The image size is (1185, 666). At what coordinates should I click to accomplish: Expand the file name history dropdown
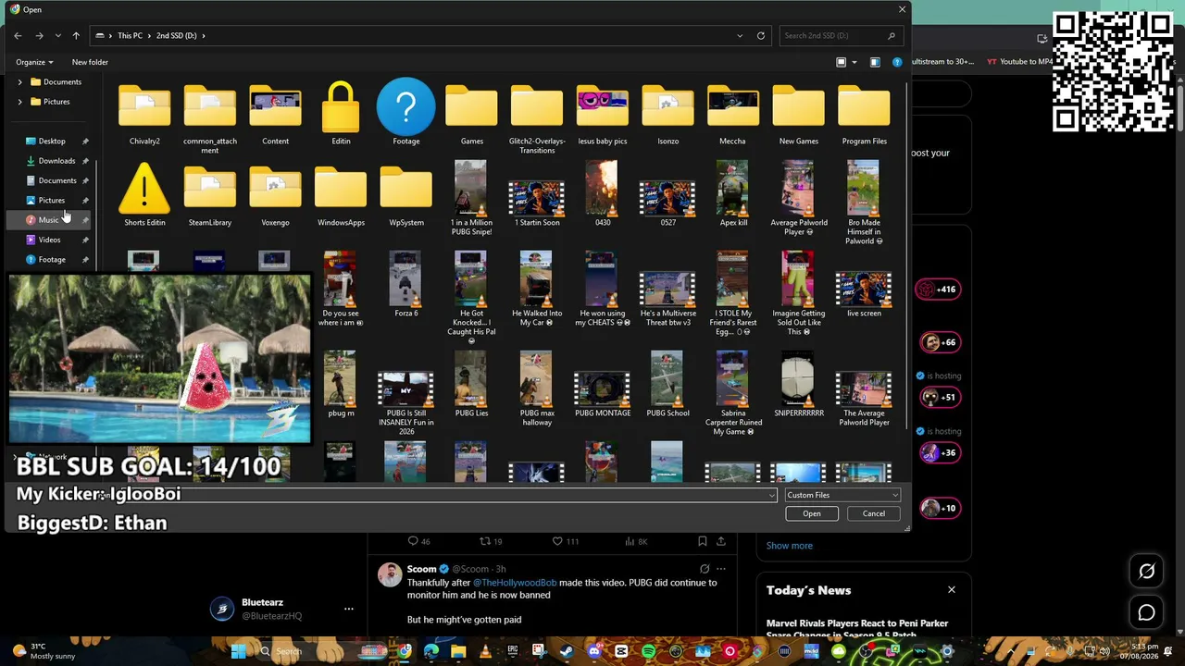coord(772,495)
